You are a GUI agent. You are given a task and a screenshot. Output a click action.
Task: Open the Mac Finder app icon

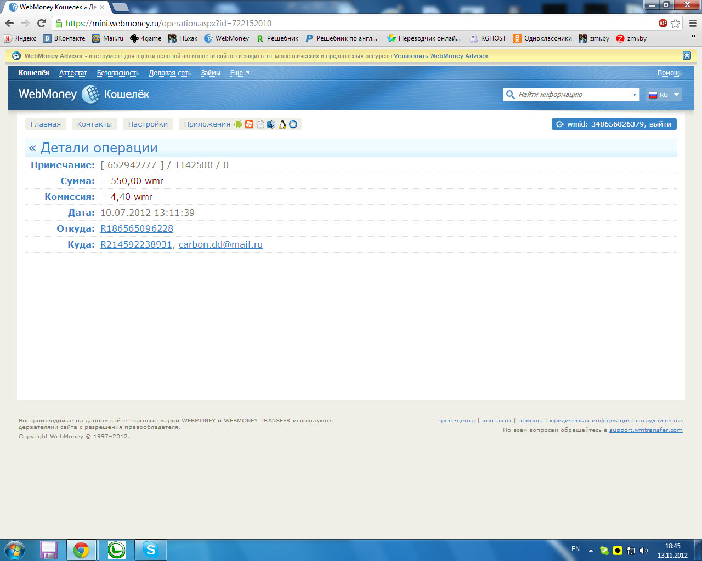pos(271,124)
